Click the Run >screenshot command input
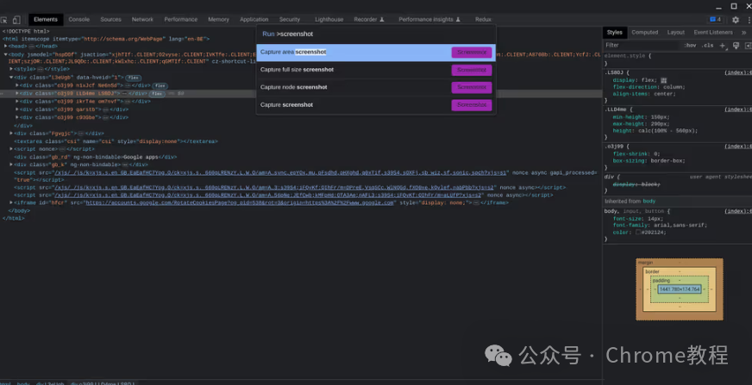 coord(376,34)
